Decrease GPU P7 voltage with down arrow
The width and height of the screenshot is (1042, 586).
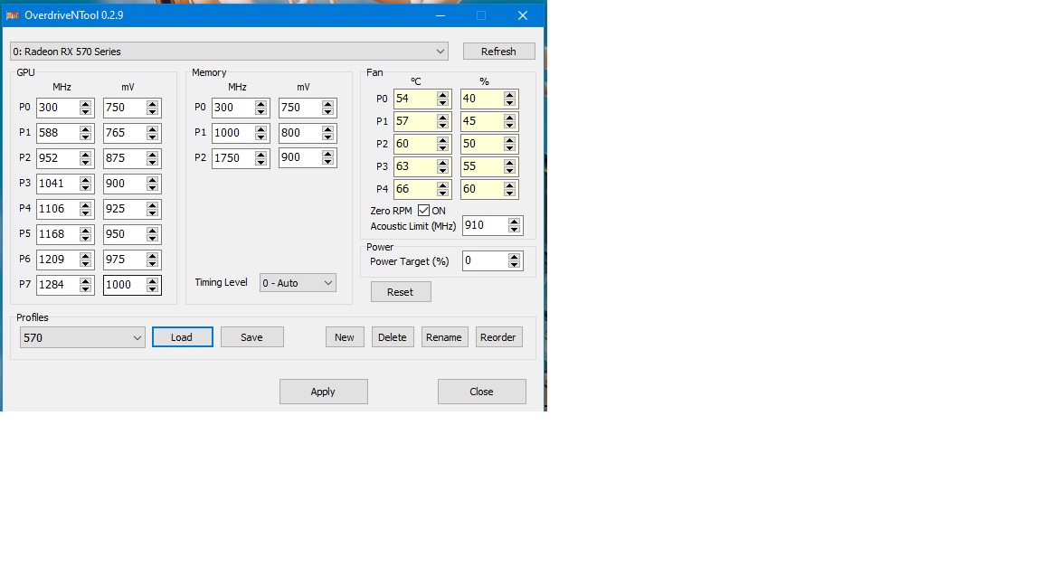152,289
